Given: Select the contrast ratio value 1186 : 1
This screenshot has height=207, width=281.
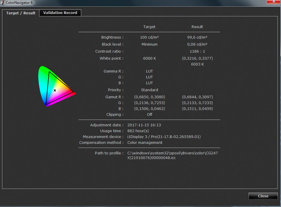Looking at the screenshot, I should pyautogui.click(x=197, y=51).
